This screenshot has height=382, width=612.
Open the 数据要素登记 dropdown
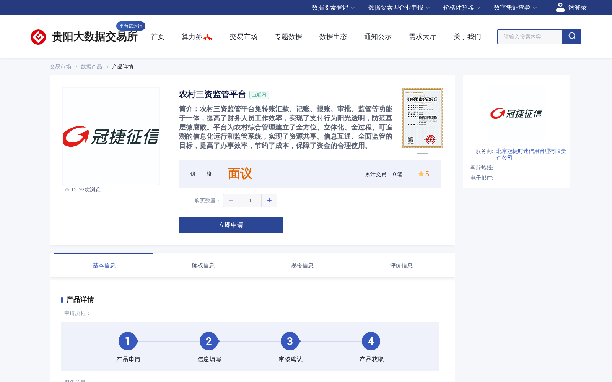(x=333, y=8)
